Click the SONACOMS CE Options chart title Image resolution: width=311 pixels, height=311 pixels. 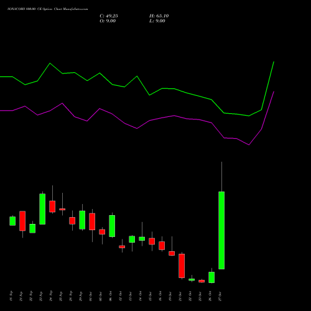click(x=48, y=9)
